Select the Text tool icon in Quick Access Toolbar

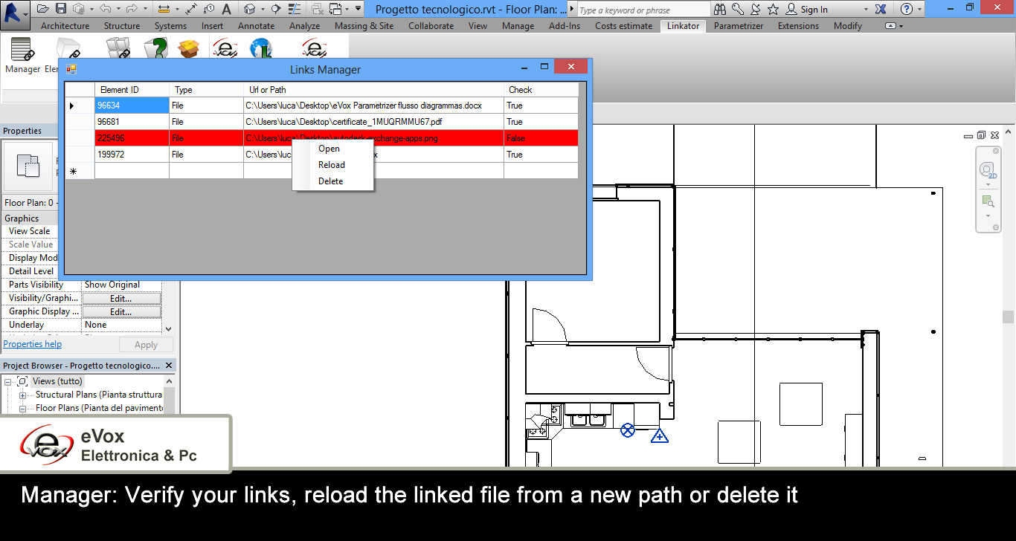pos(226,9)
